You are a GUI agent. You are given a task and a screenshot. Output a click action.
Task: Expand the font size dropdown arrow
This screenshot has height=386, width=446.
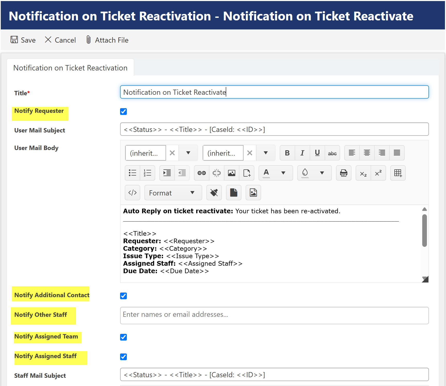pos(265,153)
